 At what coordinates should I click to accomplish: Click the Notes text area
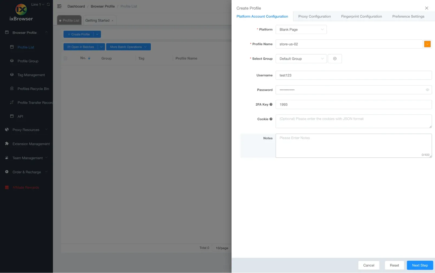coord(353,145)
